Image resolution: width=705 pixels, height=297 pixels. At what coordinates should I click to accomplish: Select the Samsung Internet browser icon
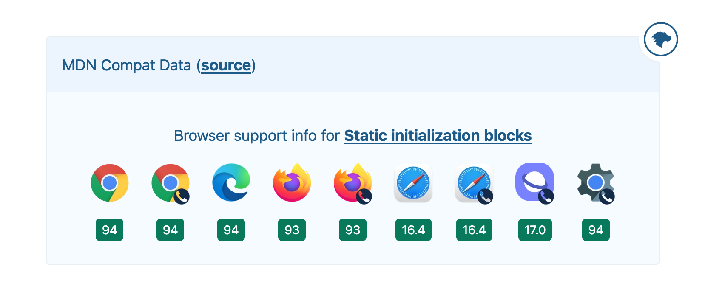(x=535, y=183)
